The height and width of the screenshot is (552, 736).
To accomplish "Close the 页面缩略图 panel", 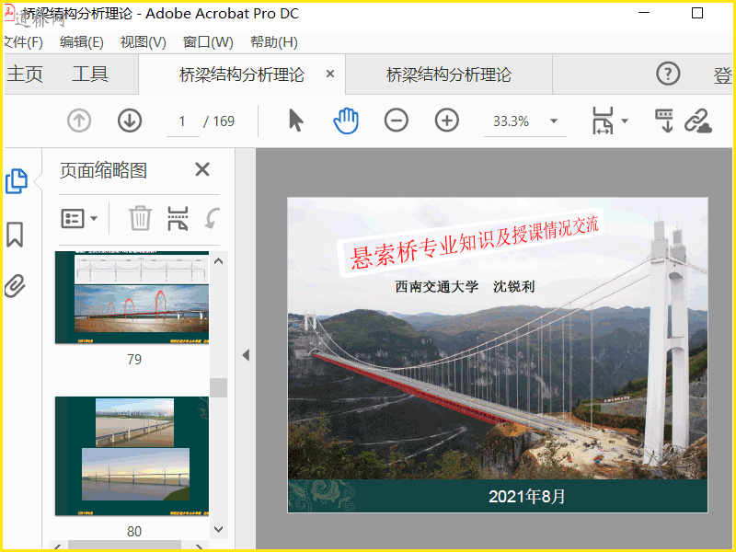I will tap(202, 169).
